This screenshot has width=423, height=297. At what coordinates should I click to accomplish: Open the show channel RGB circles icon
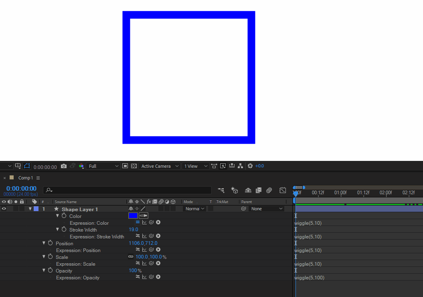[81, 166]
